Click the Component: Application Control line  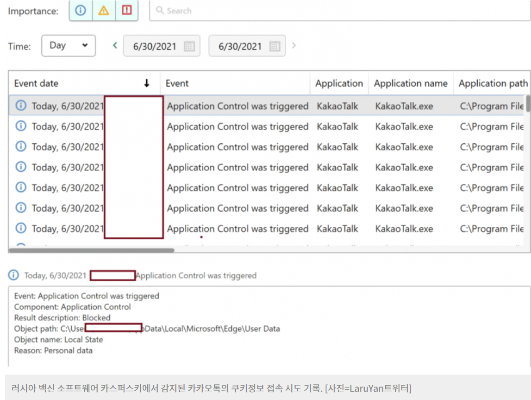(73, 307)
